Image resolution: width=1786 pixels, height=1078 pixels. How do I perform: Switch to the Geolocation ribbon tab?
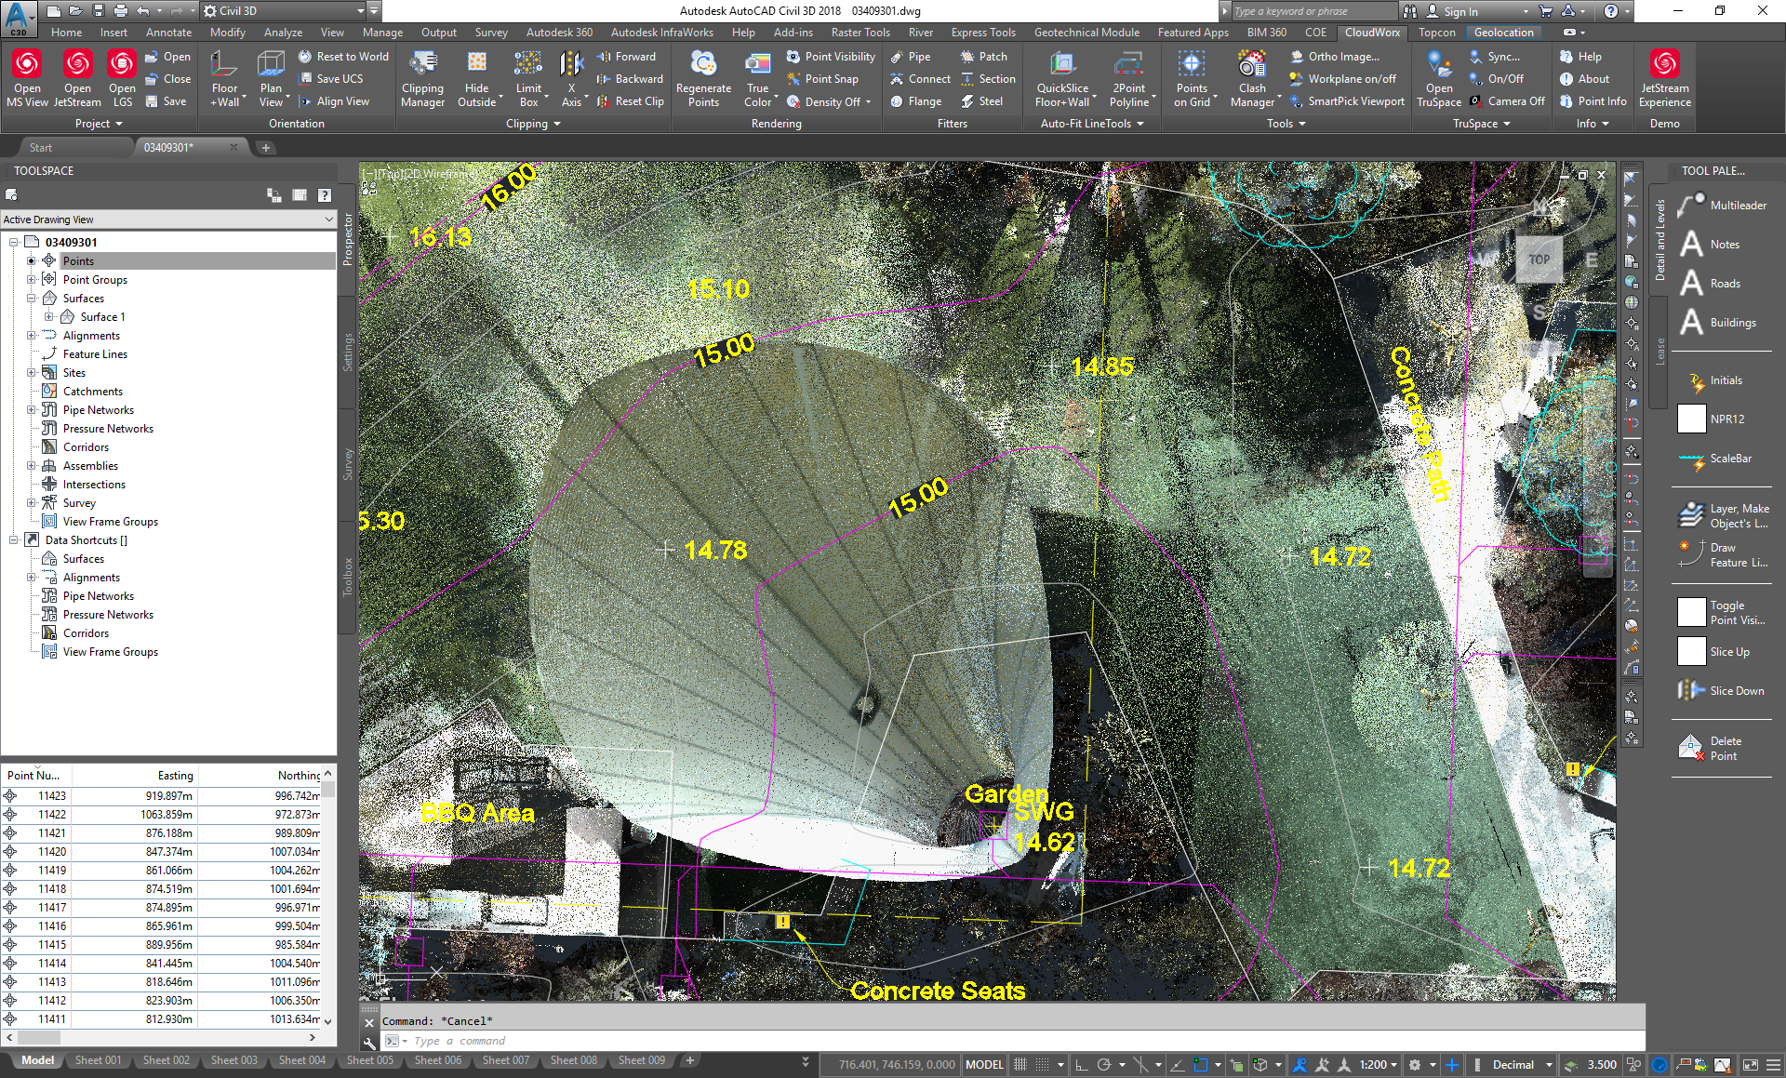pyautogui.click(x=1503, y=33)
